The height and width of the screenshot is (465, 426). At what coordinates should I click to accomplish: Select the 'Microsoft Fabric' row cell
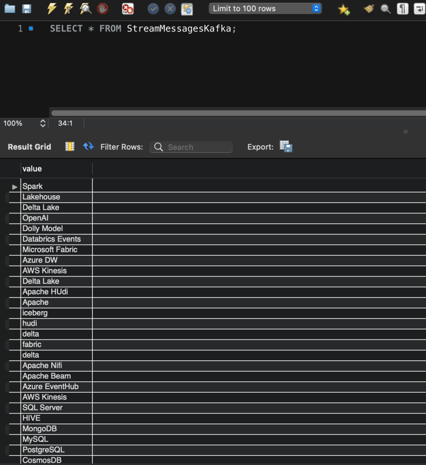(x=50, y=249)
